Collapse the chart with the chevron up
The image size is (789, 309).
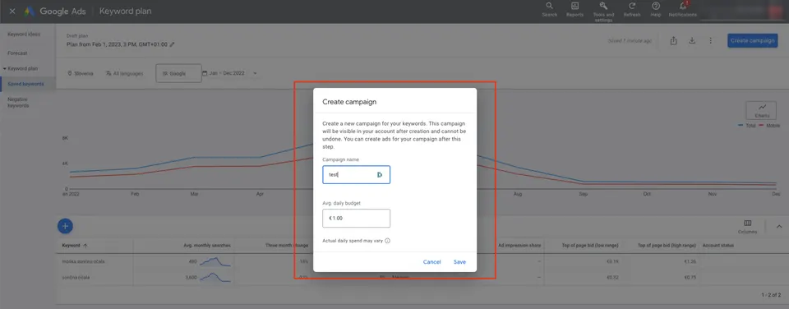click(x=779, y=227)
